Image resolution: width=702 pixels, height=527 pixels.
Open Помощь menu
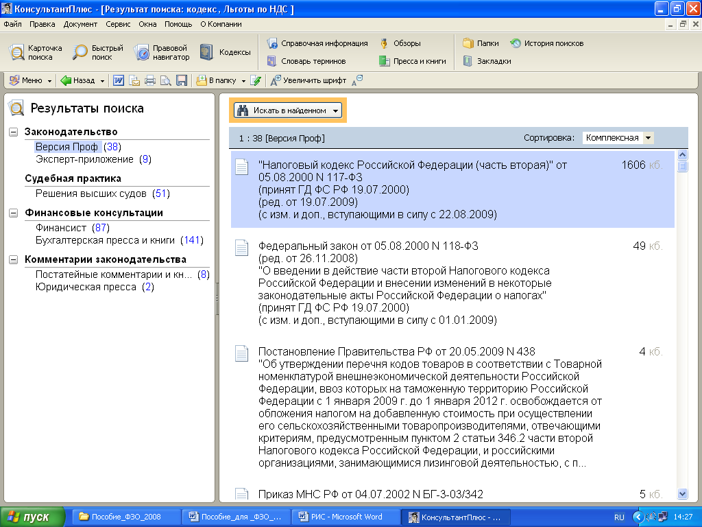(178, 24)
